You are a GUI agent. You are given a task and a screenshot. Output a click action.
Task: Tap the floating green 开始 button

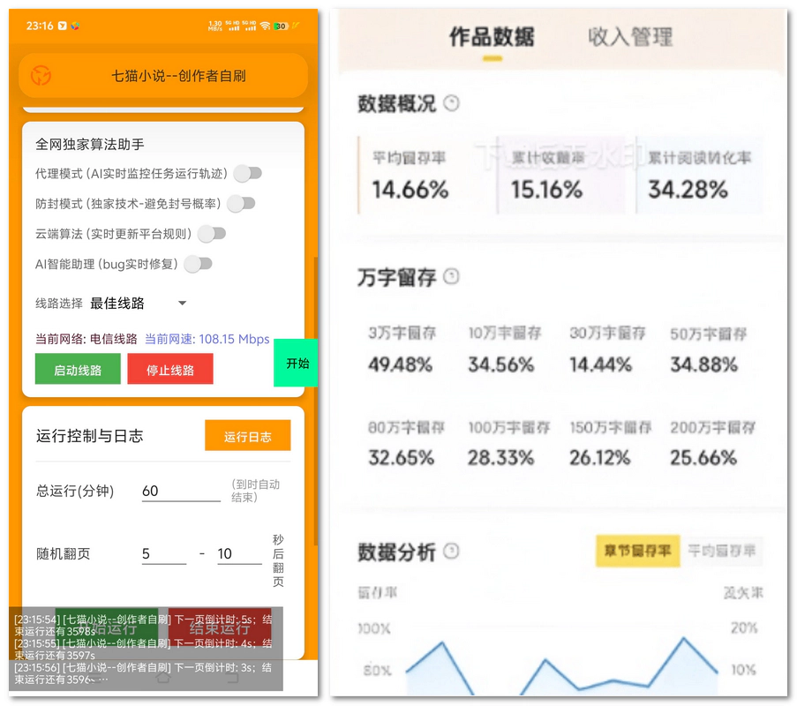coord(296,363)
